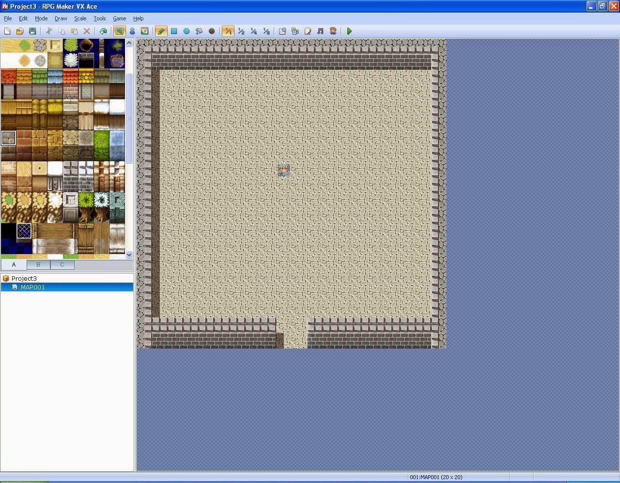Restore down the RPG Maker window
The image size is (620, 483).
603,6
